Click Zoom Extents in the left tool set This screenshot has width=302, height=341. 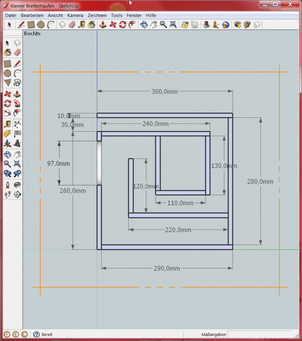(17, 164)
